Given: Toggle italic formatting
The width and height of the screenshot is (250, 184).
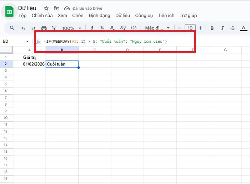Looking at the screenshot, I should (222, 28).
